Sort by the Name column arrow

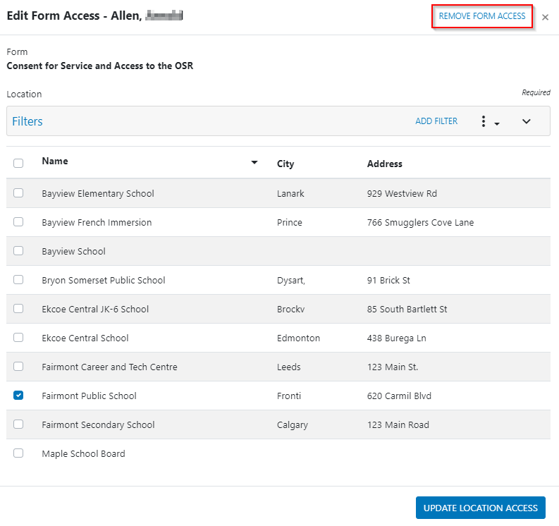click(x=254, y=162)
